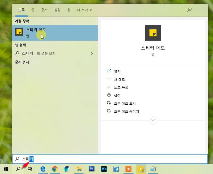Switch to the 모두 tab
This screenshot has height=174, width=213.
click(x=22, y=10)
